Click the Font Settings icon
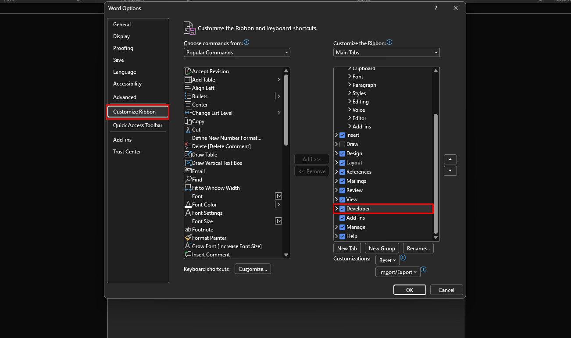 188,213
